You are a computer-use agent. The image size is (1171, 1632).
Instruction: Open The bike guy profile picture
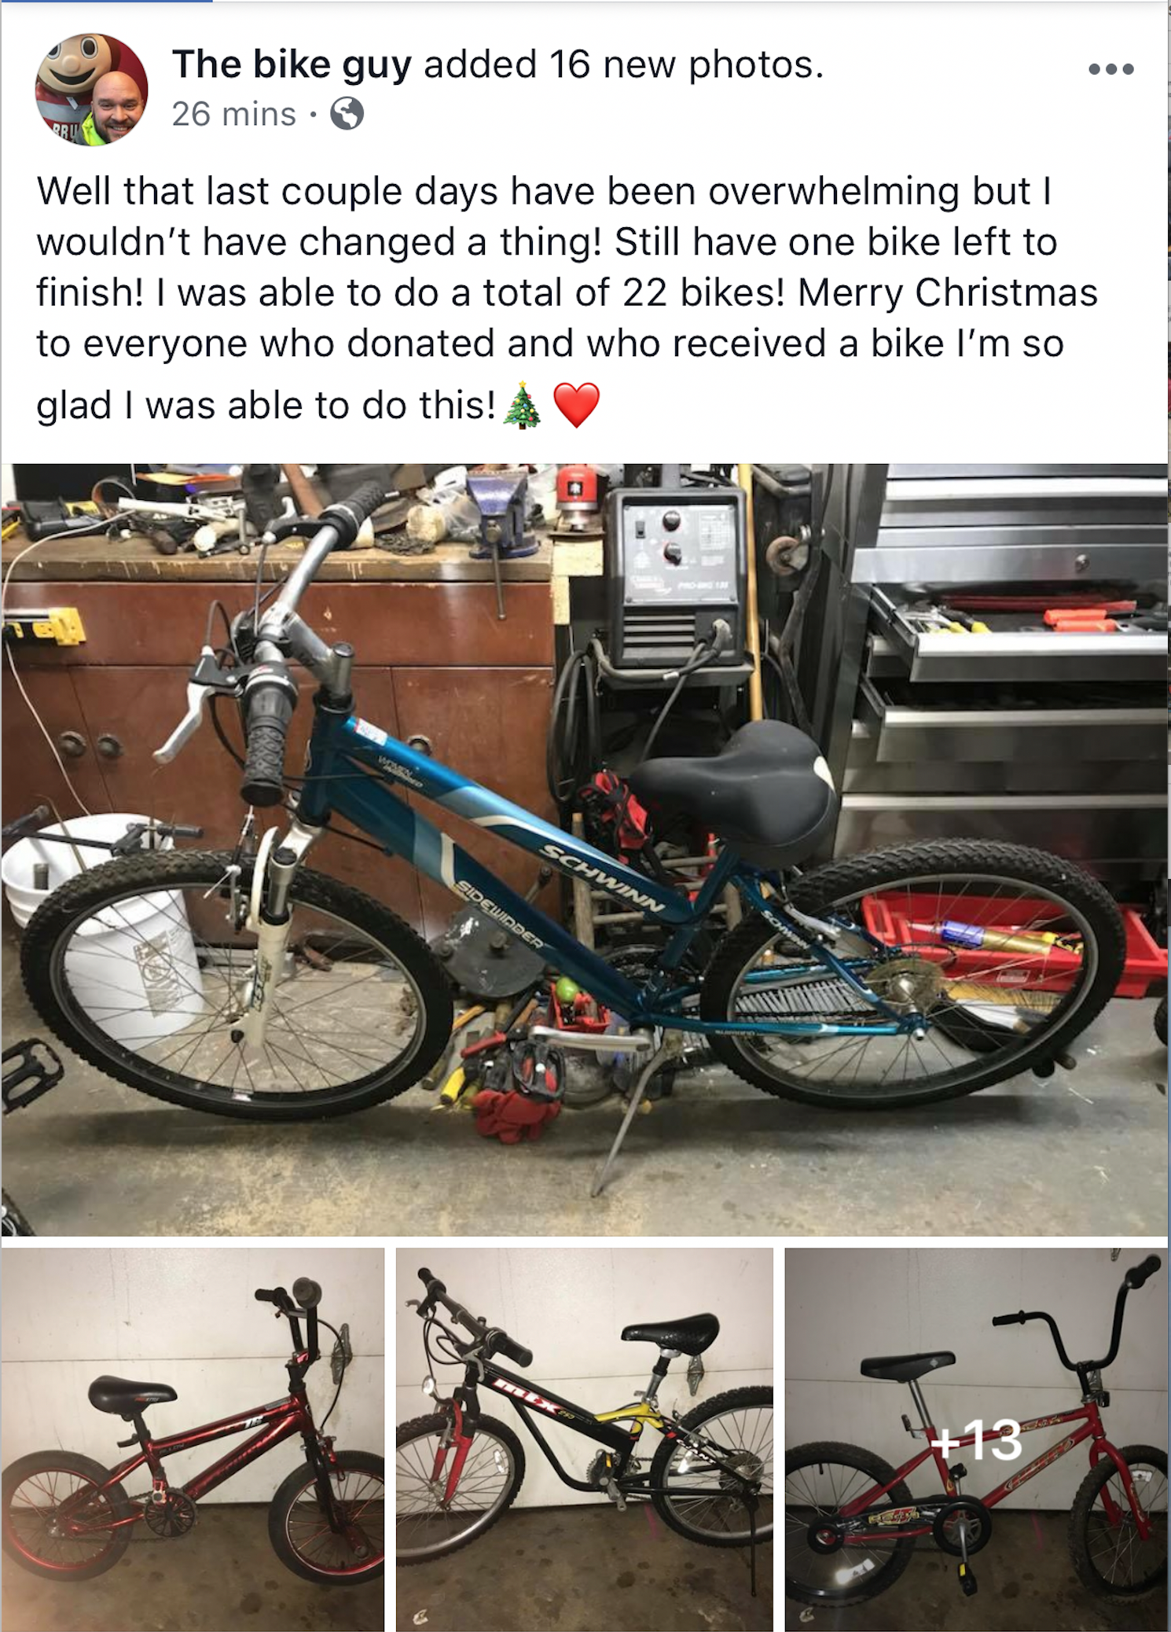coord(91,90)
